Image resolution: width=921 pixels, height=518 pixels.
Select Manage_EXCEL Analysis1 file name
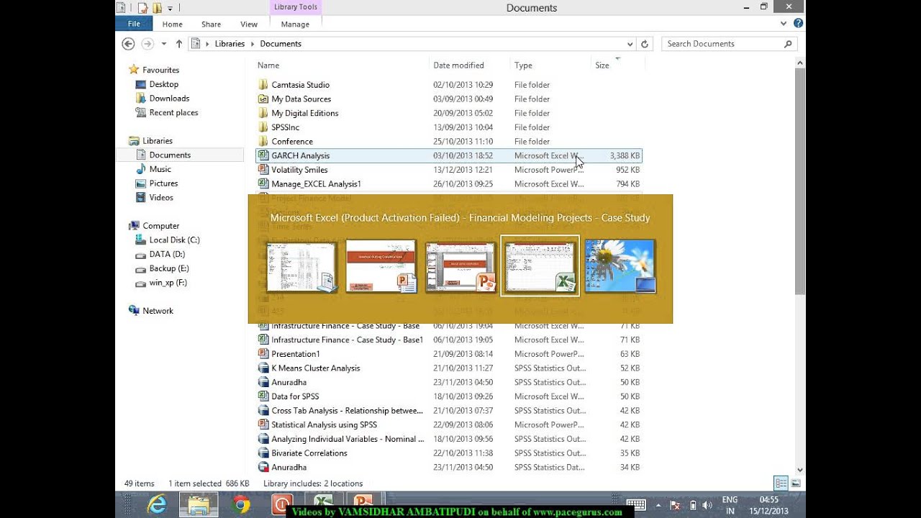pos(316,184)
